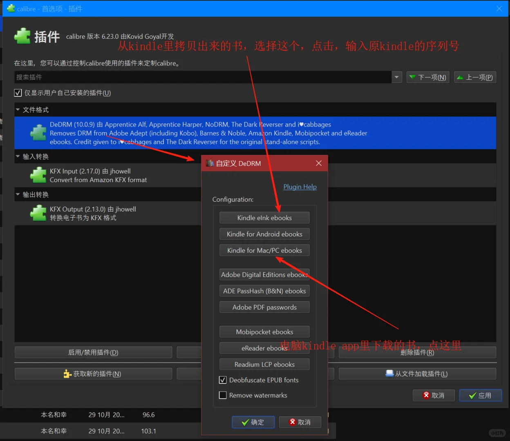Apply plugin preferences with 应用

point(480,395)
